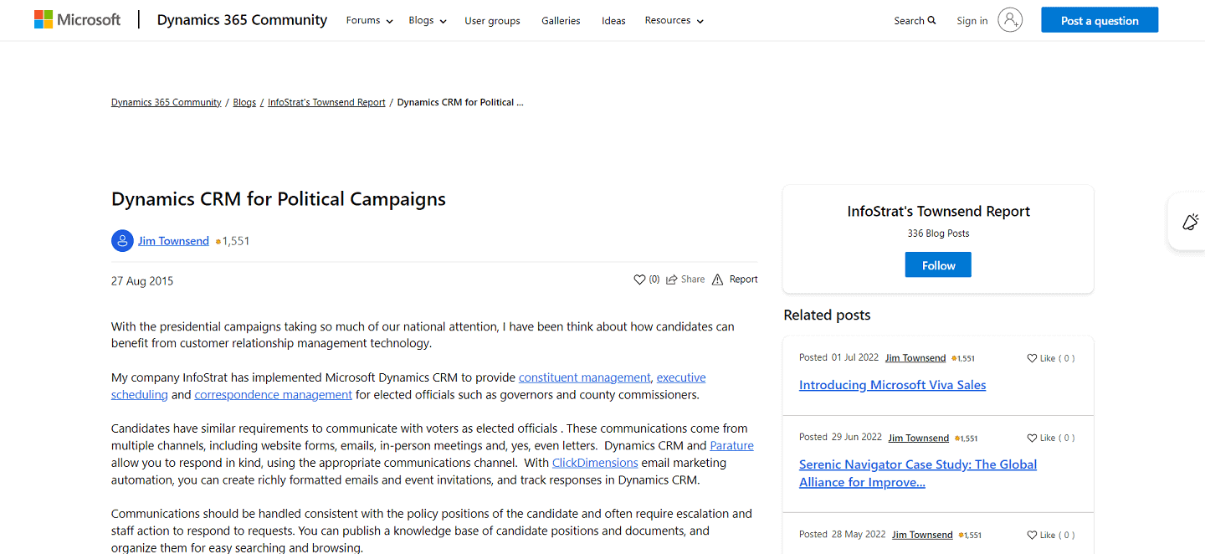Toggle Like on the Serenic Navigator case study
Viewport: 1205px width, 554px height.
(1050, 438)
